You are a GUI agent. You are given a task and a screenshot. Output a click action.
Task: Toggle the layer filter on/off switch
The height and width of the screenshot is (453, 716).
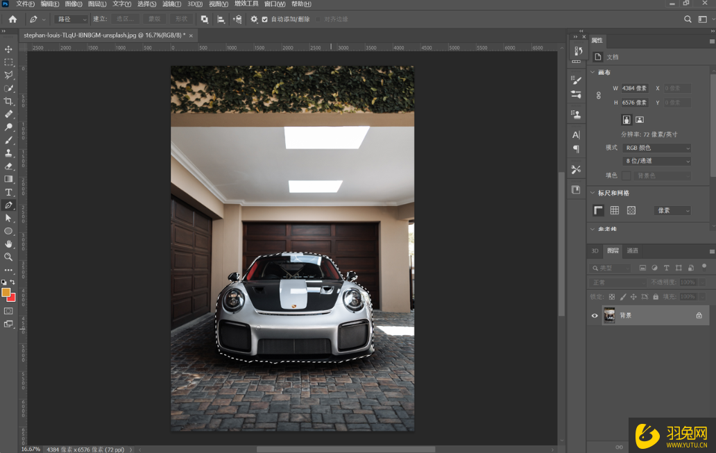coord(704,266)
